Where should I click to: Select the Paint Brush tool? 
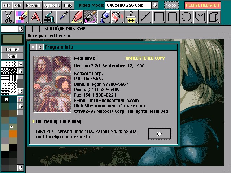pyautogui.click(x=90, y=17)
